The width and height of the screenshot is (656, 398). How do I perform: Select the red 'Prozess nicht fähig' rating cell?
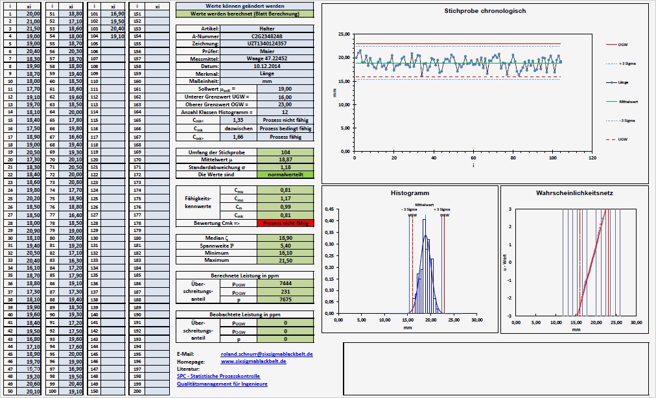coord(285,223)
